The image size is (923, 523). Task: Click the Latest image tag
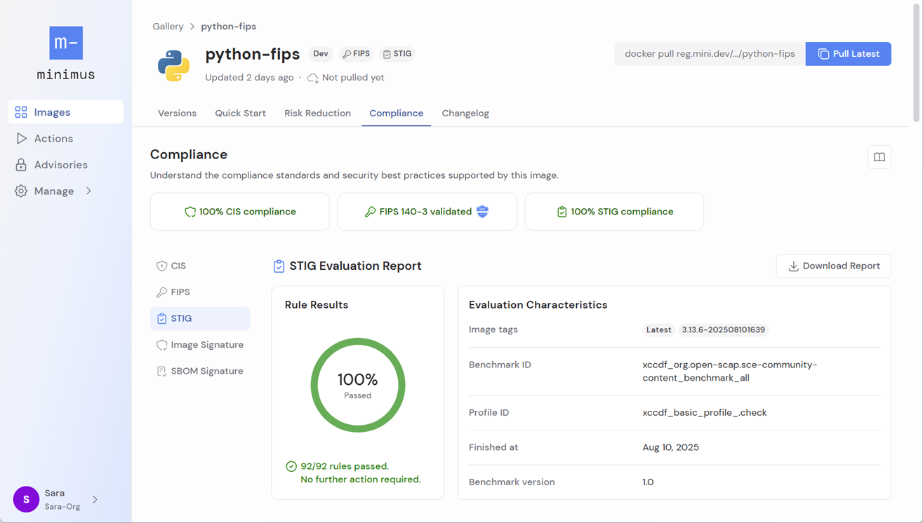pos(658,330)
